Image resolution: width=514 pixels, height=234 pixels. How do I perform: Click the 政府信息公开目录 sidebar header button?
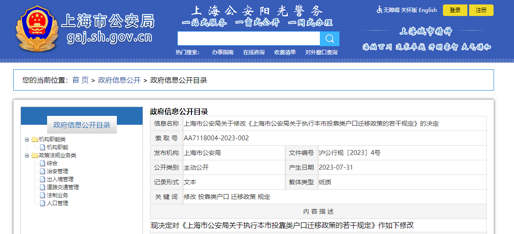[82, 125]
